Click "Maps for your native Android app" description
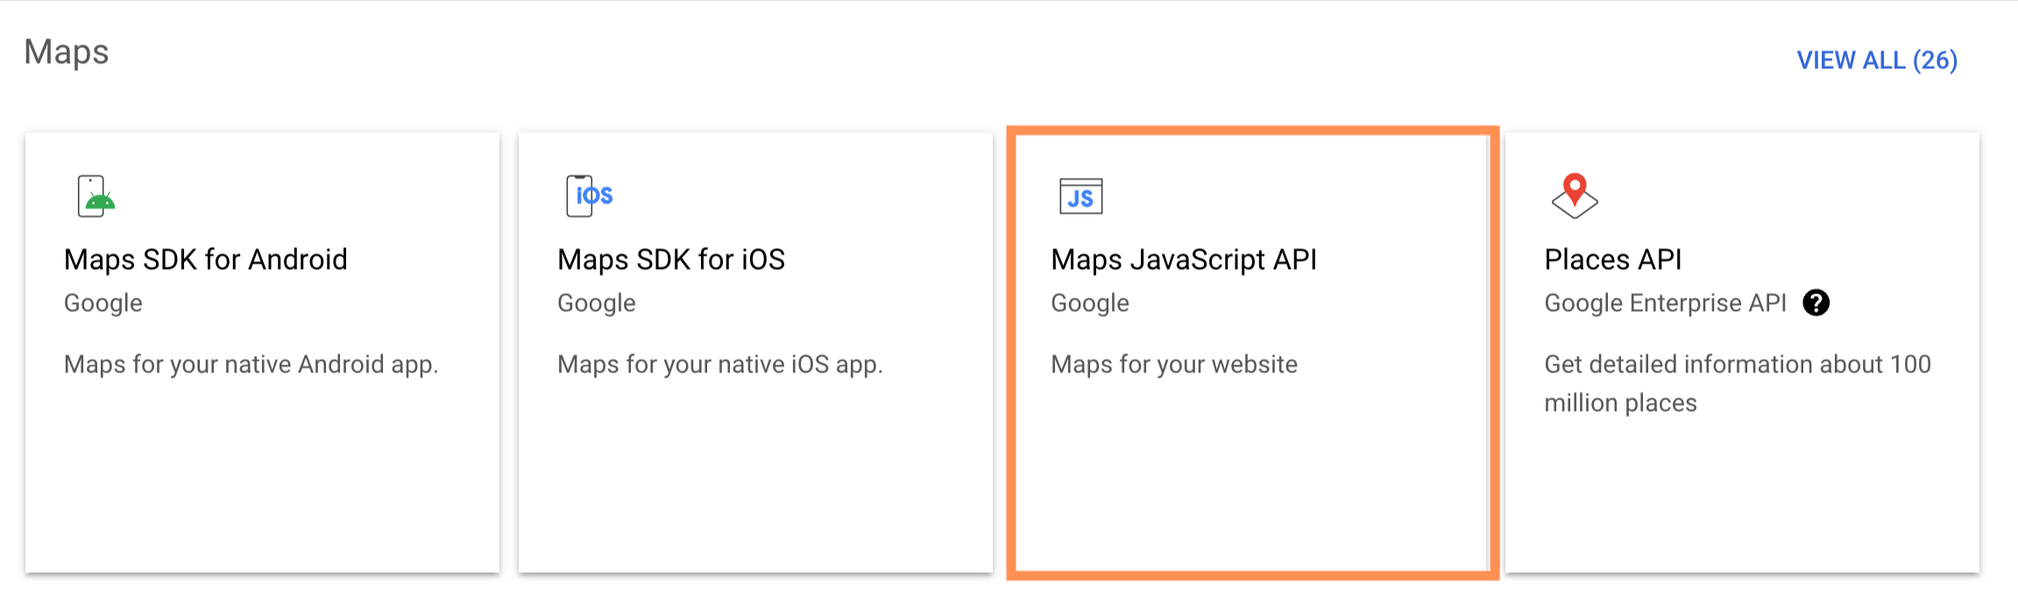This screenshot has width=2018, height=595. pos(251,365)
